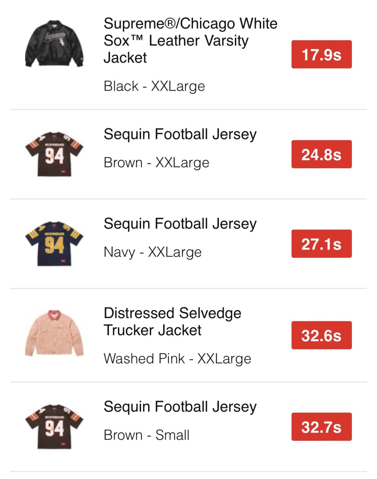Click the Sequin Football Jersey title above Brown XXLarge
This screenshot has height=479, width=377.
[x=180, y=134]
